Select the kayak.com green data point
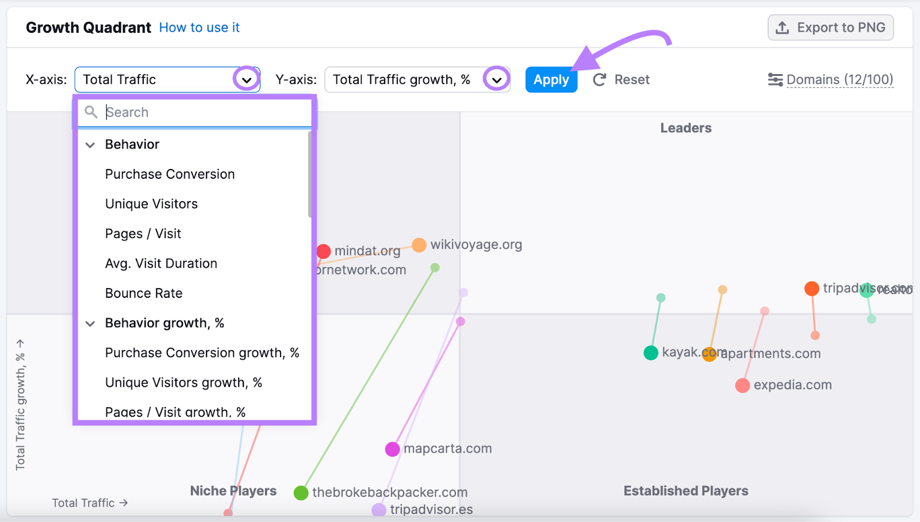Image resolution: width=920 pixels, height=522 pixels. coord(651,352)
